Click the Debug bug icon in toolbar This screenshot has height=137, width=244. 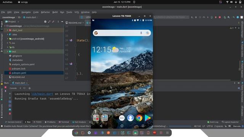[x=196, y=17]
